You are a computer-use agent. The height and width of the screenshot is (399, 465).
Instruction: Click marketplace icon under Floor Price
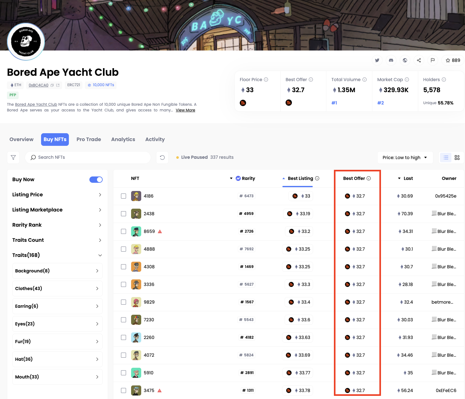click(x=243, y=103)
